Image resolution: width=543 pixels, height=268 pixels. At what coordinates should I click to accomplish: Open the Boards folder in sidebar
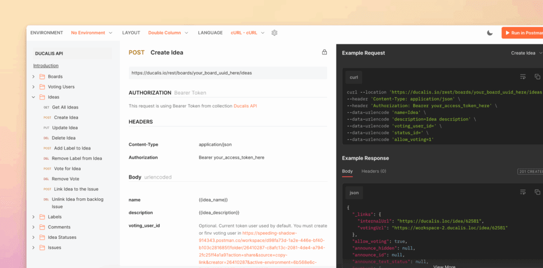(55, 77)
